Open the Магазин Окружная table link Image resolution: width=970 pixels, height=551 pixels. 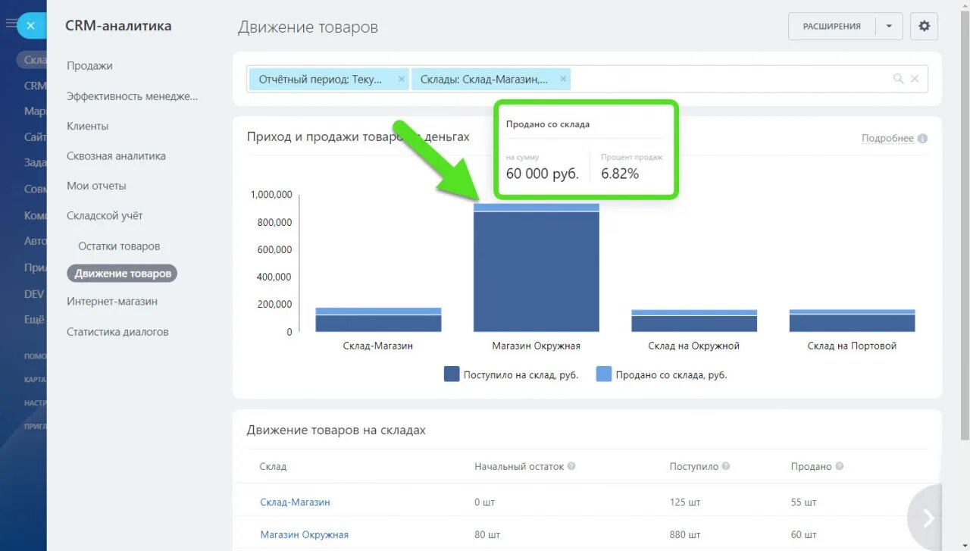tap(304, 534)
